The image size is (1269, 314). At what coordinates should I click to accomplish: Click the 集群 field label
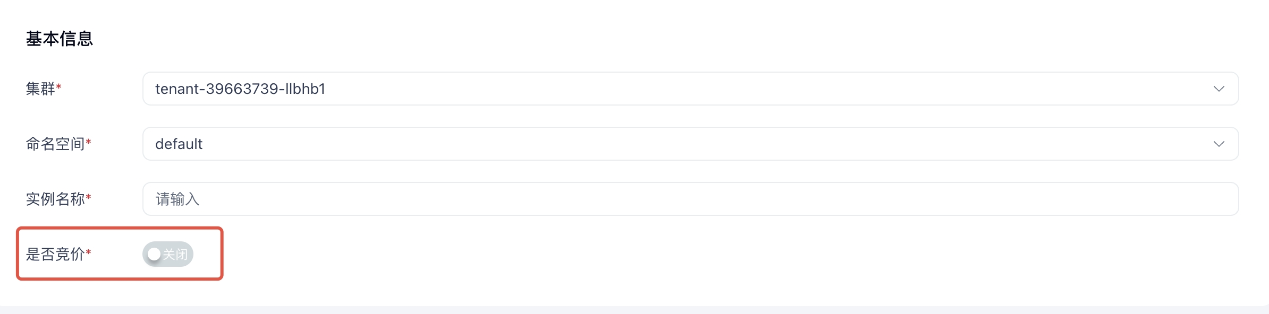[x=40, y=89]
